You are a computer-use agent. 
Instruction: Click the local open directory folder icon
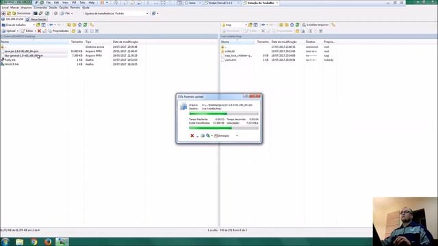click(x=38, y=25)
